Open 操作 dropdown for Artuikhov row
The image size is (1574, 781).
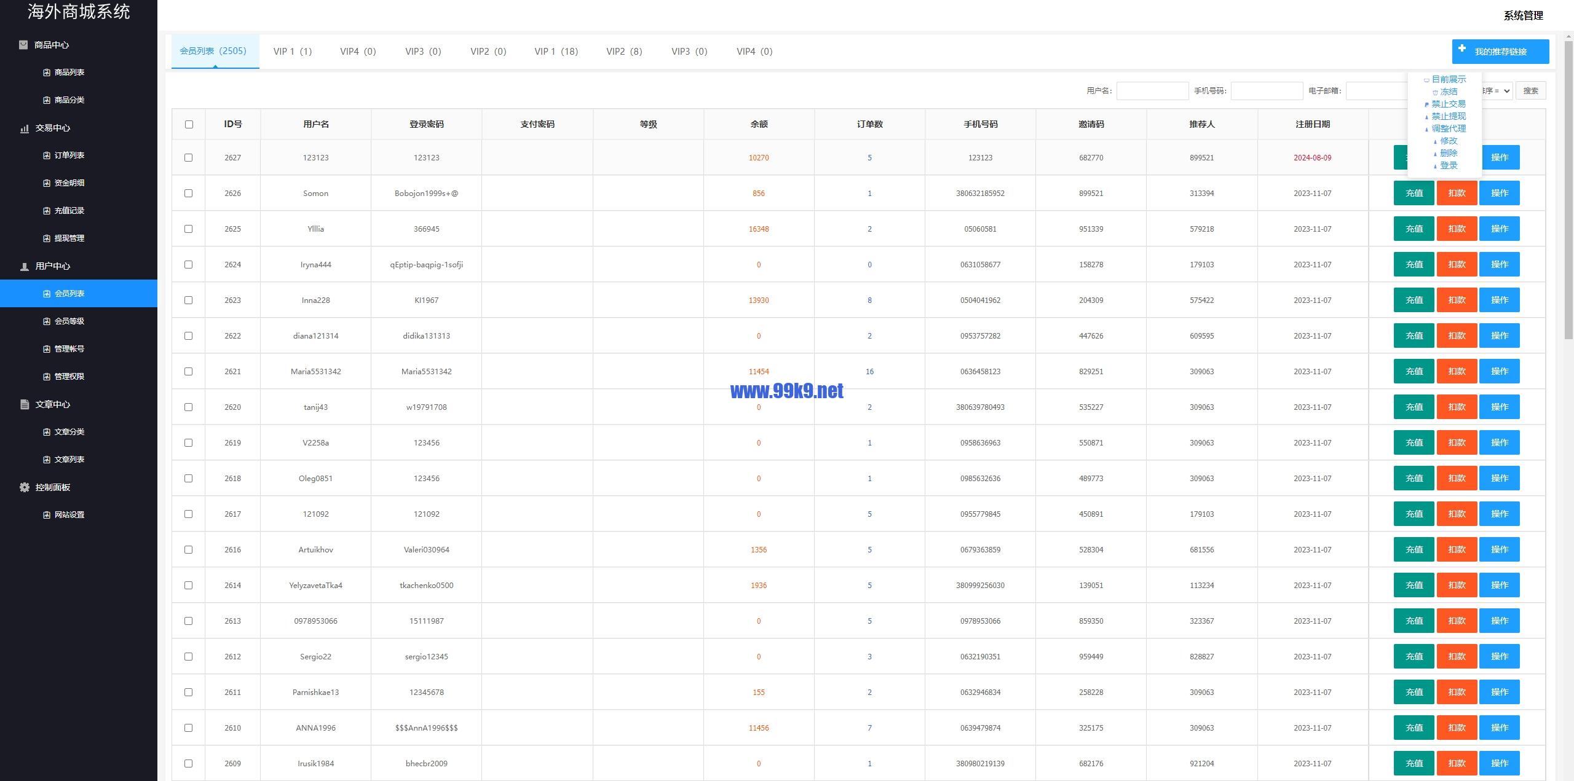[1499, 549]
